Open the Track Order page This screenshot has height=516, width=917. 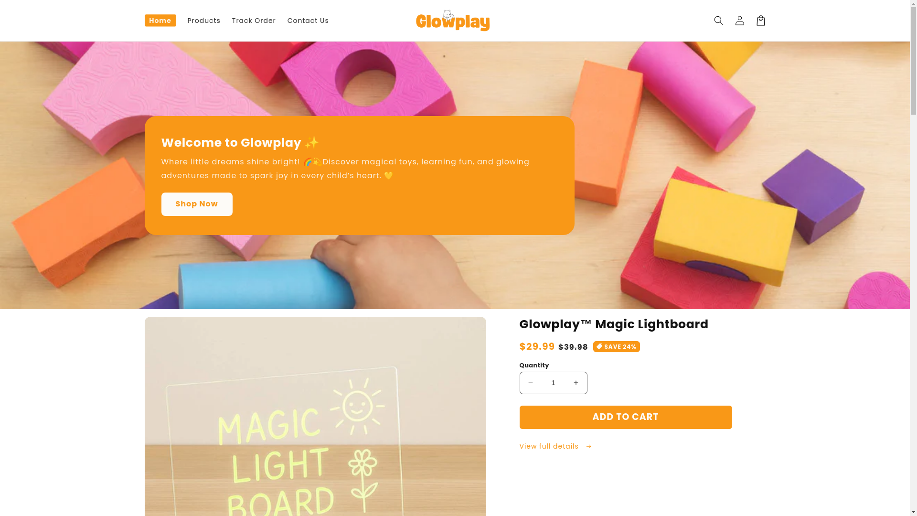[x=254, y=21]
